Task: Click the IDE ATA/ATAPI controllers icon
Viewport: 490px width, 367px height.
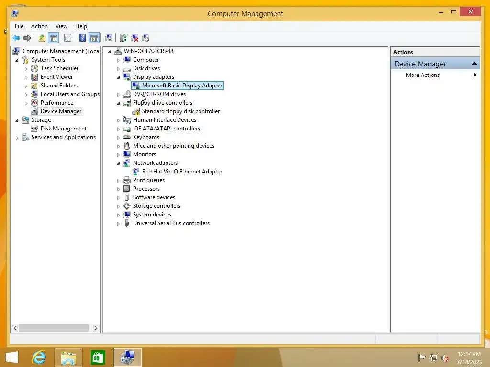Action: [x=127, y=129]
